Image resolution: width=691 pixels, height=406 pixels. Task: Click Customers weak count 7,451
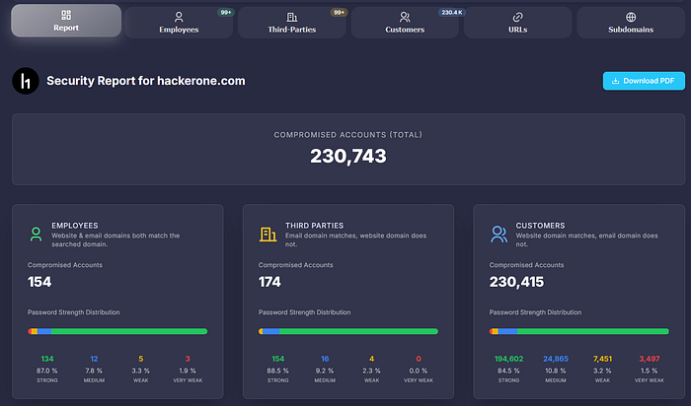602,359
